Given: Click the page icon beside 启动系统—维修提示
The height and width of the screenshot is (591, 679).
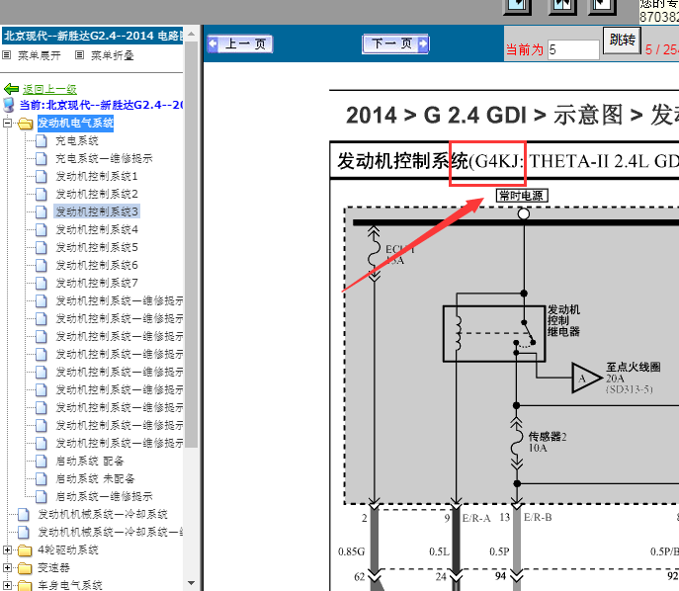Looking at the screenshot, I should [42, 496].
